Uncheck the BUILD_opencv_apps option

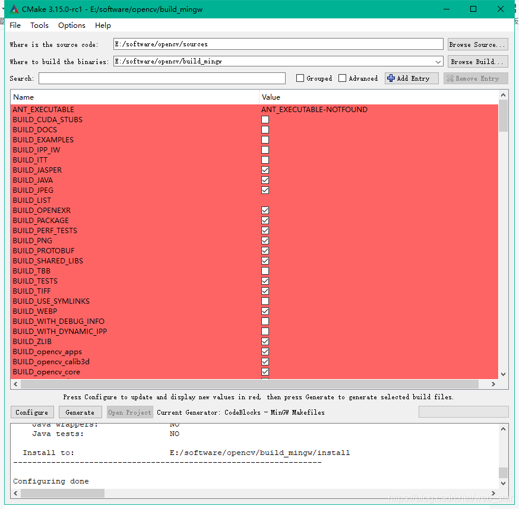(x=265, y=352)
